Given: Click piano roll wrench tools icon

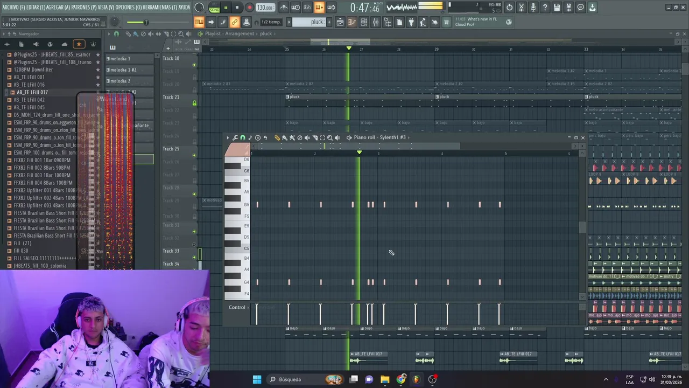Looking at the screenshot, I should pyautogui.click(x=235, y=137).
